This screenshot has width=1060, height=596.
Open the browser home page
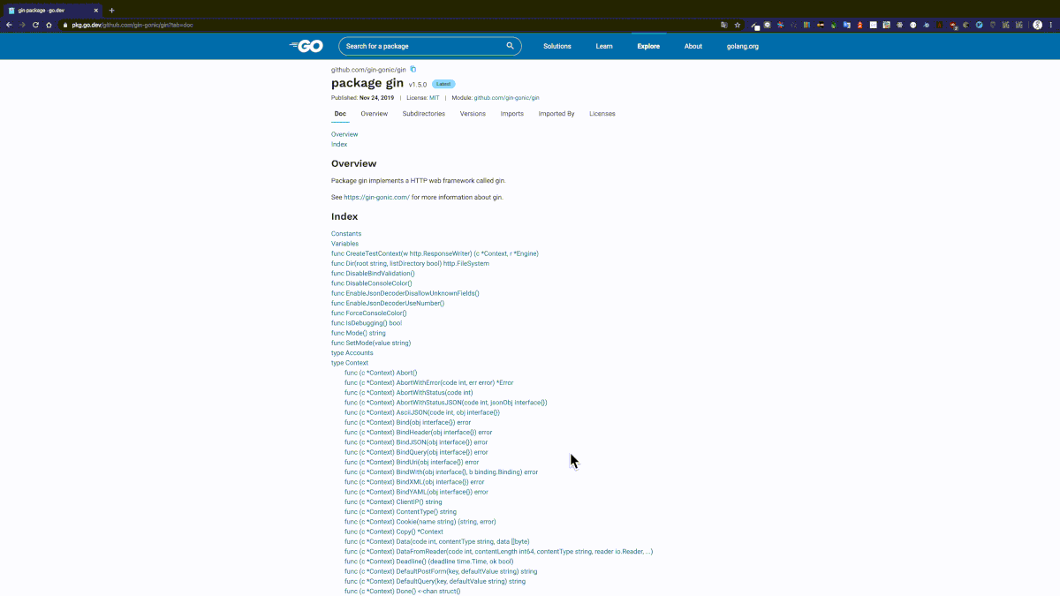[x=49, y=25]
